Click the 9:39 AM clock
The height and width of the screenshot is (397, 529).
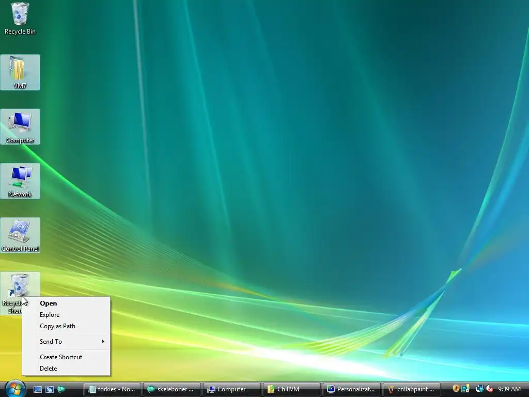click(509, 389)
